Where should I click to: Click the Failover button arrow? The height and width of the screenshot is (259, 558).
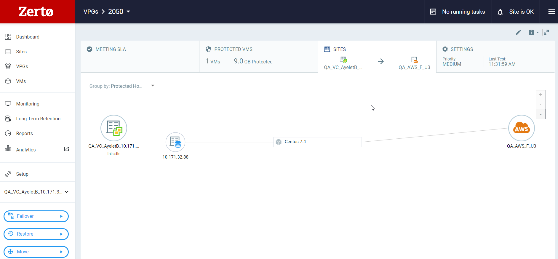tap(61, 216)
